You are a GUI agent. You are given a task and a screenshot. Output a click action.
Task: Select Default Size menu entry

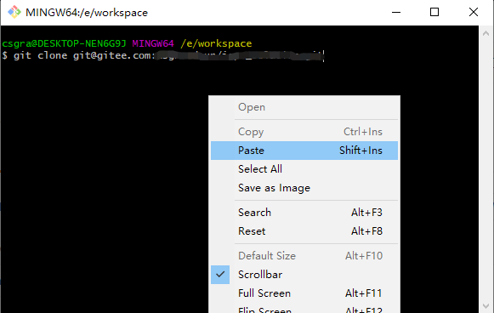coord(304,256)
